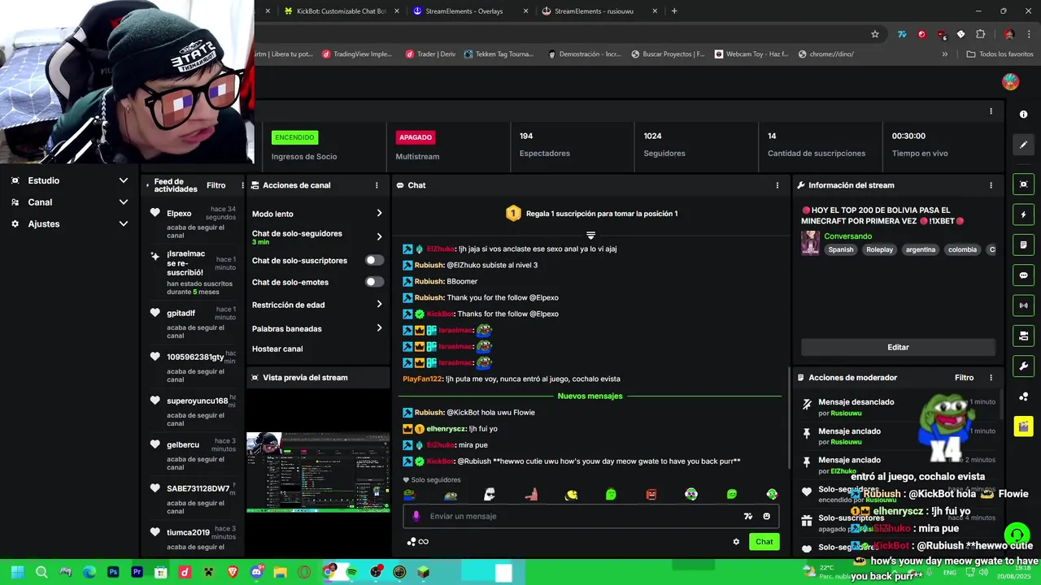The width and height of the screenshot is (1041, 585).
Task: Open Filtro in Acciones de moderador
Action: click(x=964, y=378)
